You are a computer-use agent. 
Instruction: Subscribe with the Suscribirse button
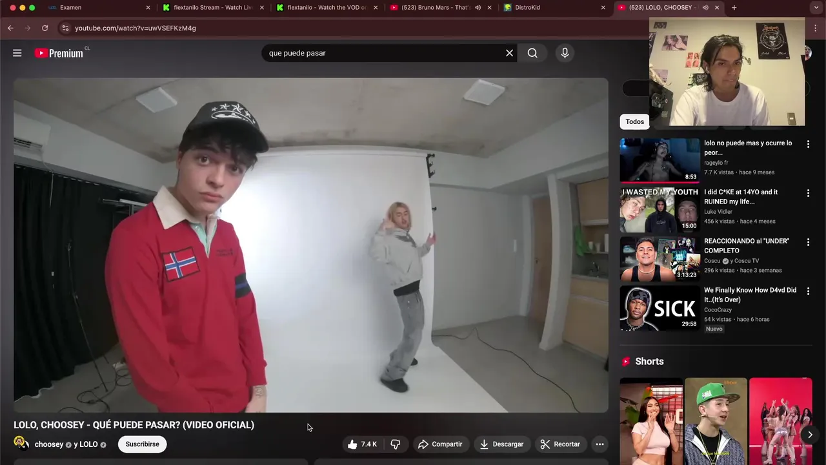[x=142, y=444]
